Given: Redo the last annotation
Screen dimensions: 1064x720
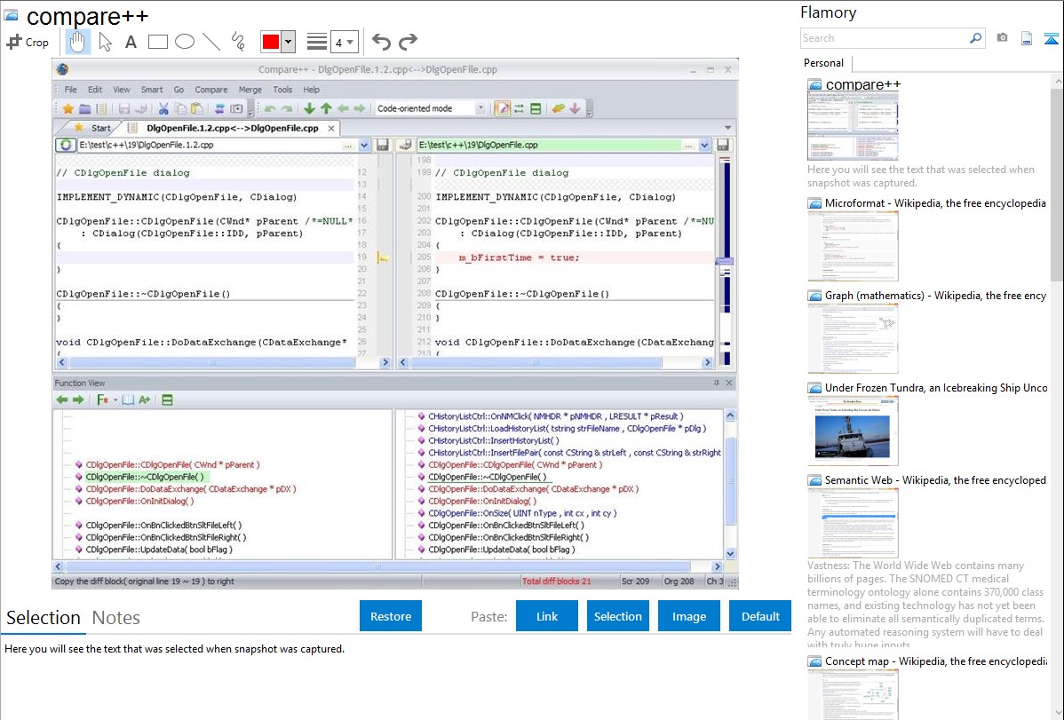Looking at the screenshot, I should (408, 42).
